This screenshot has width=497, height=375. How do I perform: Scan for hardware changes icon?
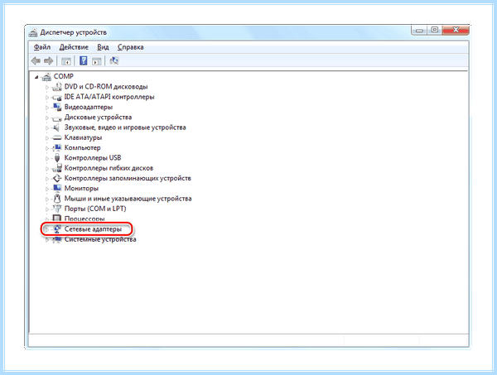point(114,60)
